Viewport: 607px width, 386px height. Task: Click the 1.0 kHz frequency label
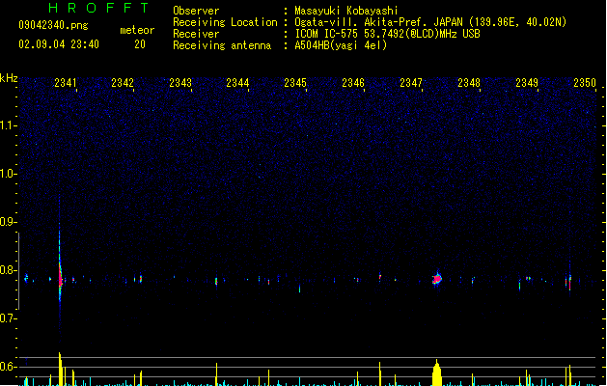tap(8, 174)
